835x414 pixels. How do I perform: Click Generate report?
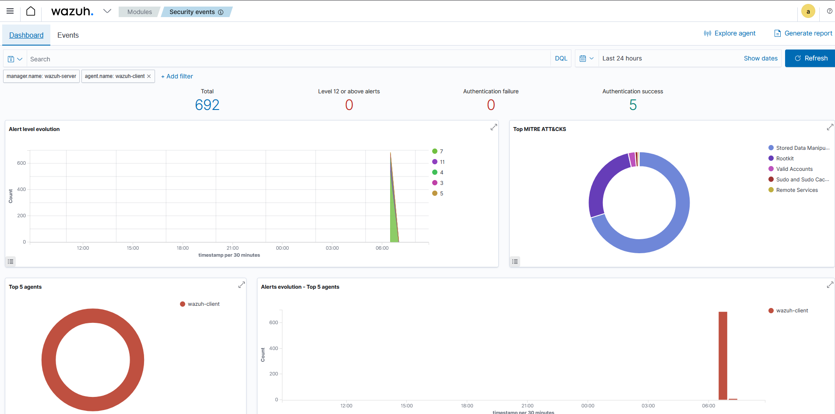[803, 33]
